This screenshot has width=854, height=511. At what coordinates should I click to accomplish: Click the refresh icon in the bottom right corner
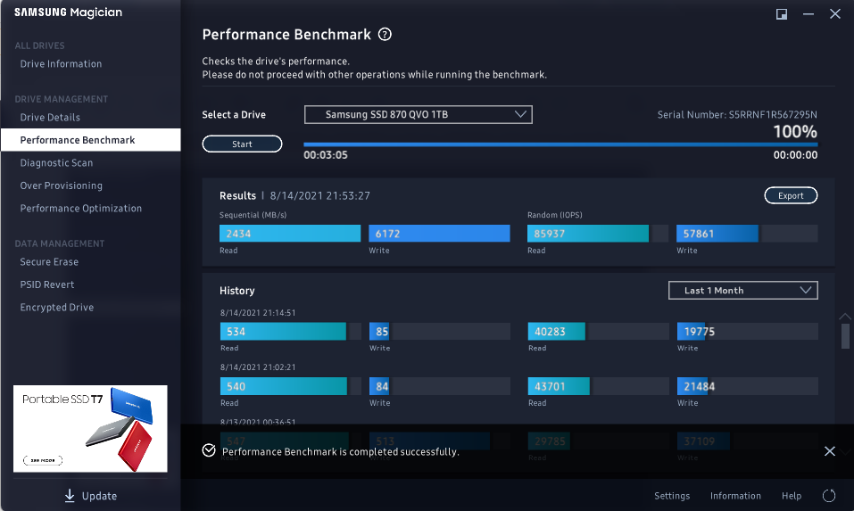click(x=829, y=496)
